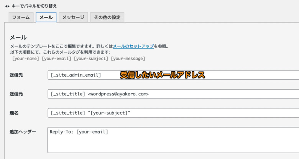This screenshot has height=159, width=299.
Task: Select the メール tab
Action: click(x=46, y=17)
